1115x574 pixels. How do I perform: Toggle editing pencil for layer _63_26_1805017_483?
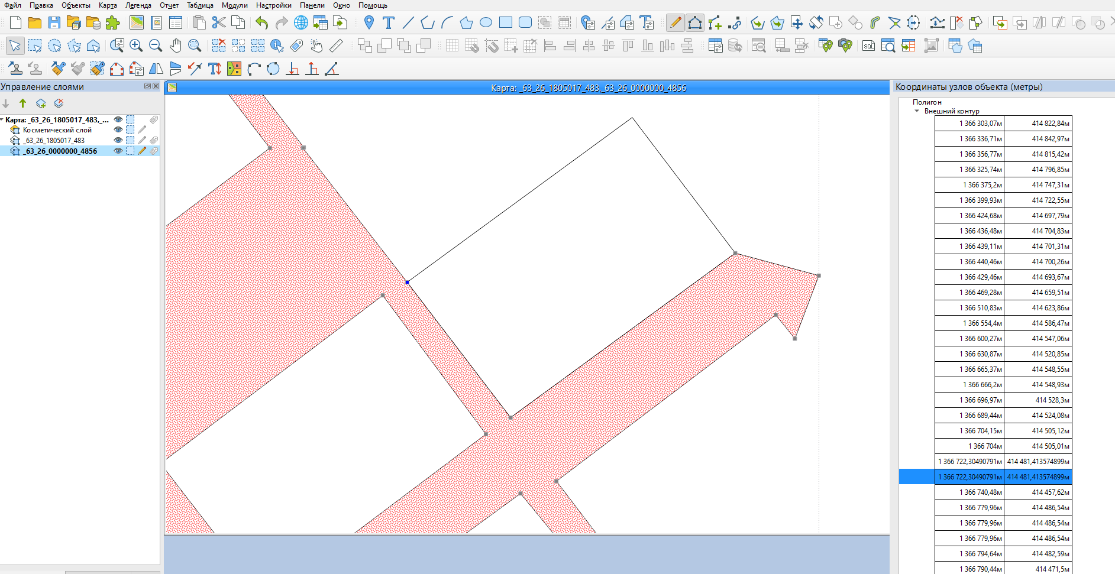pyautogui.click(x=142, y=141)
